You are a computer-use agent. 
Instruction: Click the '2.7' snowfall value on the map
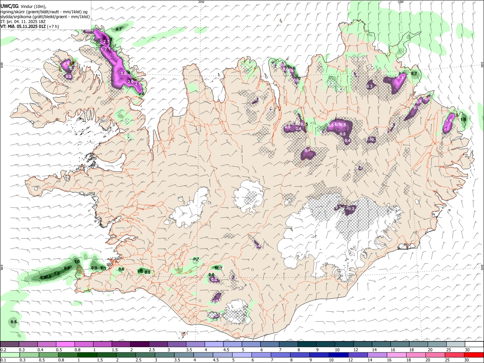tap(106, 42)
